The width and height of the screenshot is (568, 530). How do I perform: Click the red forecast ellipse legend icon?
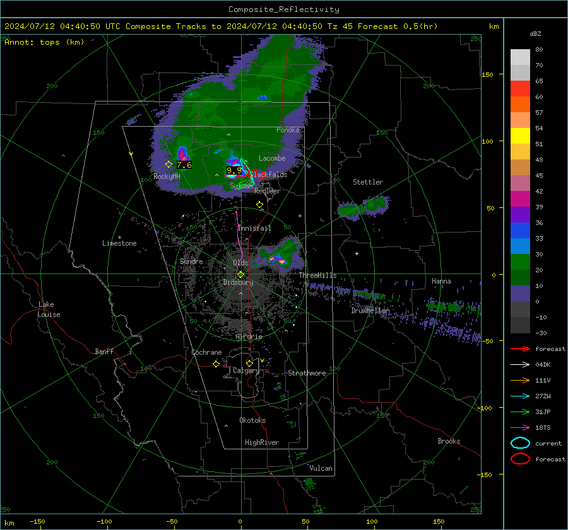pyautogui.click(x=520, y=459)
